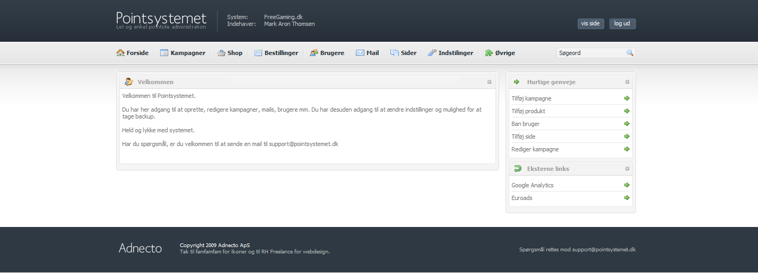
Task: Click the Shop basket icon
Action: (221, 53)
